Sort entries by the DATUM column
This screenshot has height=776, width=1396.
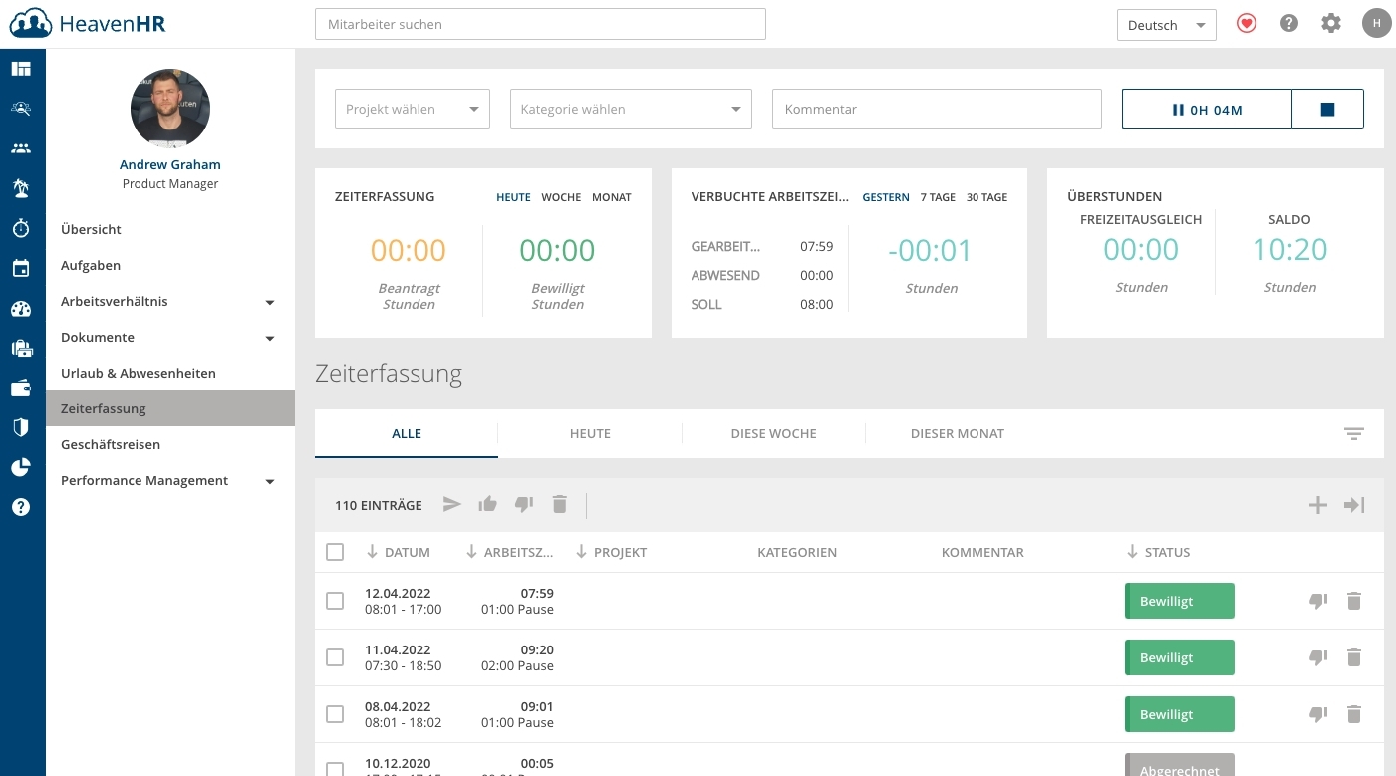(x=399, y=552)
